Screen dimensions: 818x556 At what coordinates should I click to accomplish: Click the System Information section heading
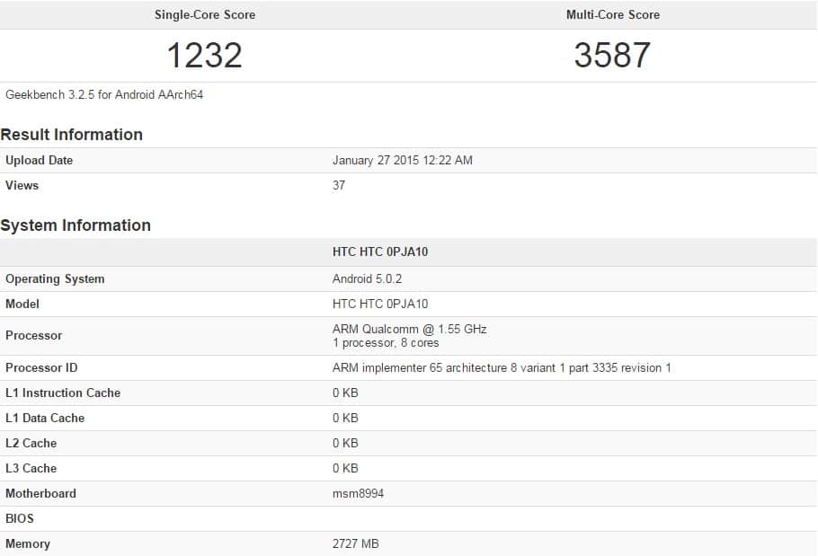[x=76, y=225]
